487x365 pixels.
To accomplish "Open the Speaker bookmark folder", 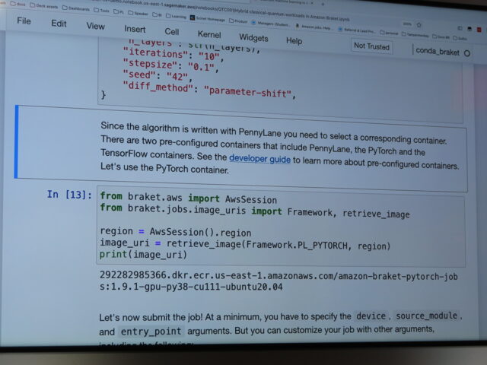I will 138,13.
